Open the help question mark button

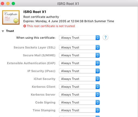point(105,37)
